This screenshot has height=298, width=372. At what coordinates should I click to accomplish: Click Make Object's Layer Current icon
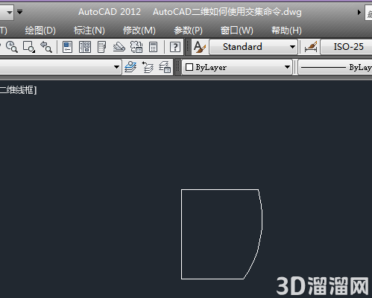coord(130,67)
